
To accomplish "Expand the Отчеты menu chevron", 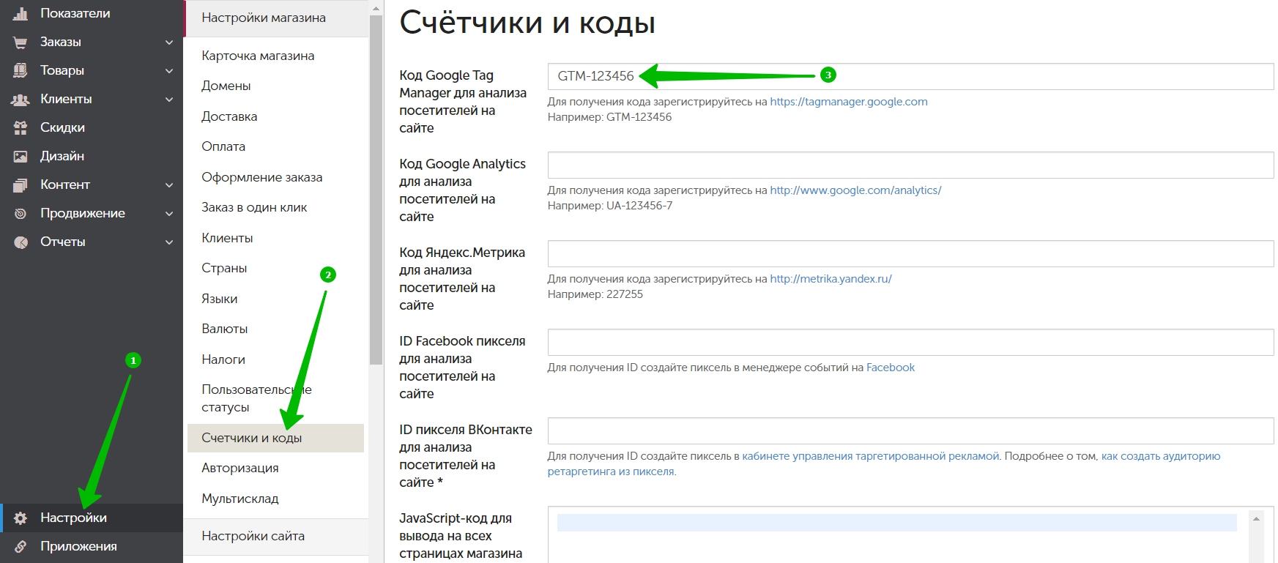I will tap(169, 242).
